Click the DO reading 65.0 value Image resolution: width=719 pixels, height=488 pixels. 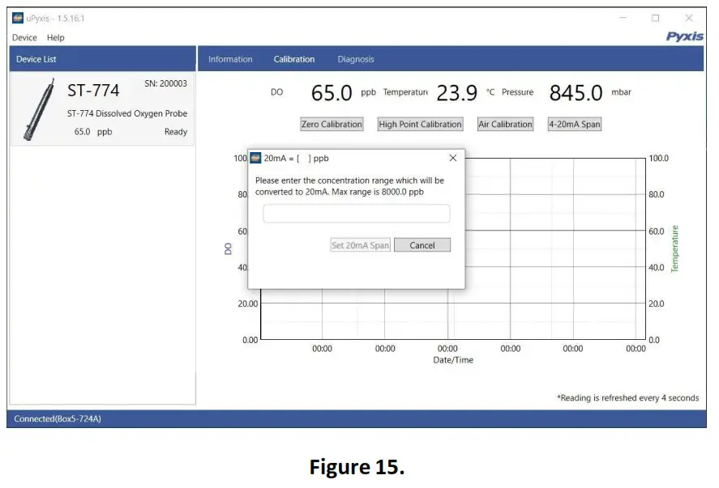coord(332,93)
